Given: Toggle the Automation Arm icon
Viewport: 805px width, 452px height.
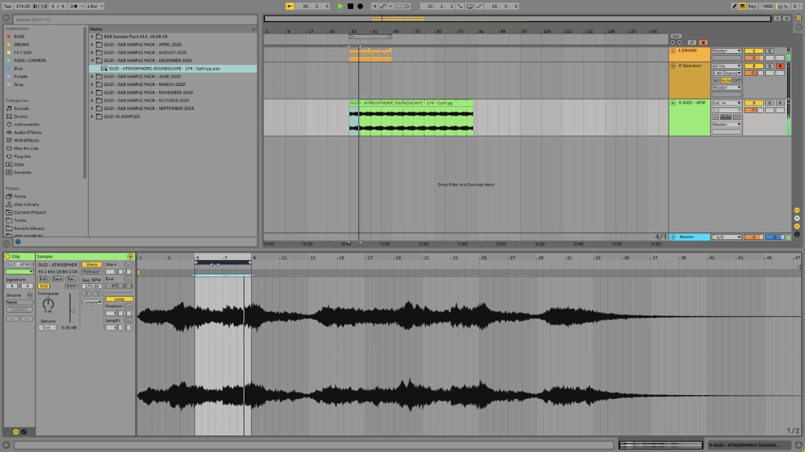Looking at the screenshot, I should pos(383,6).
